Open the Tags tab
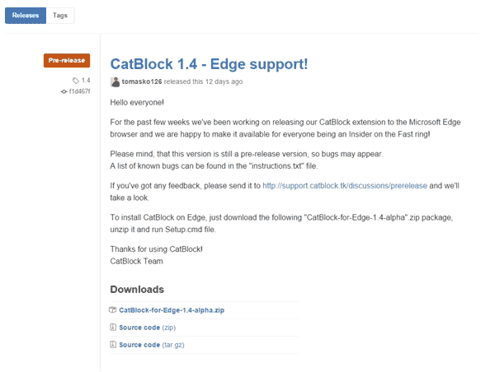Viewport: 495px width, 372px height. [60, 16]
